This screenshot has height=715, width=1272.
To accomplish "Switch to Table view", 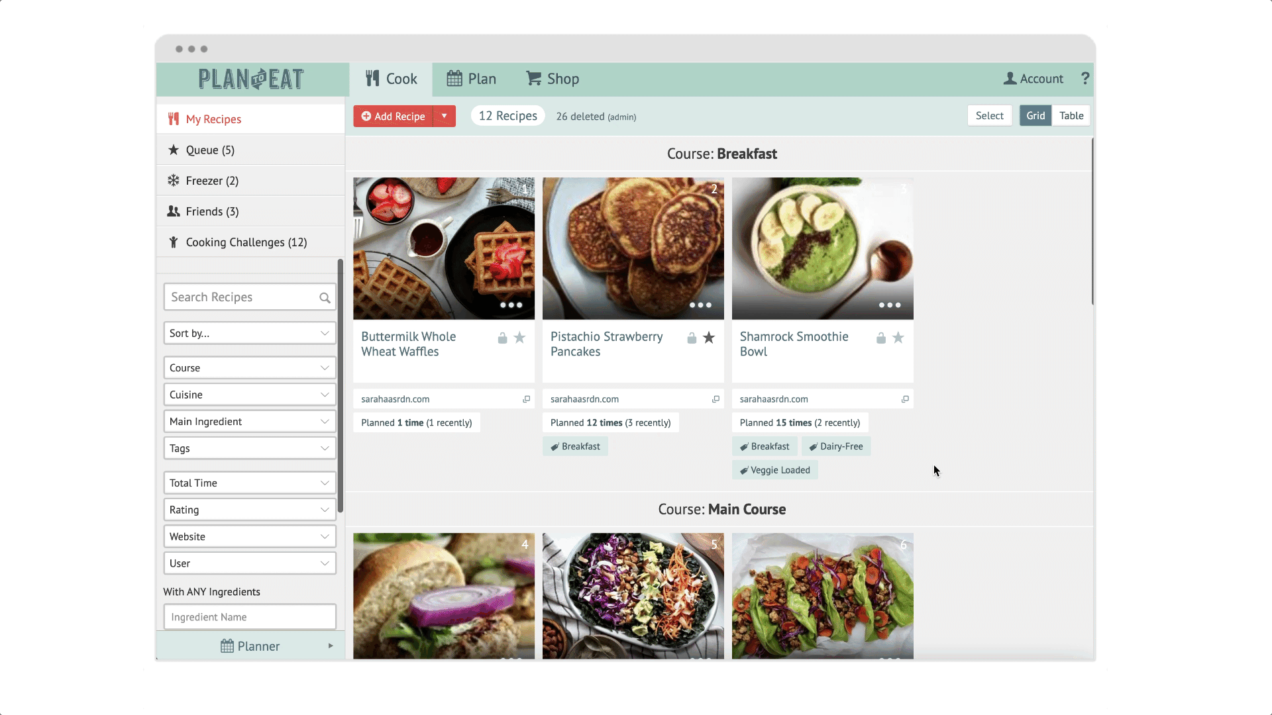I will click(1071, 116).
